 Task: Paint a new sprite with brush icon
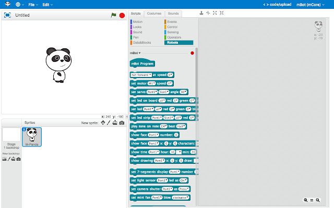109,123
